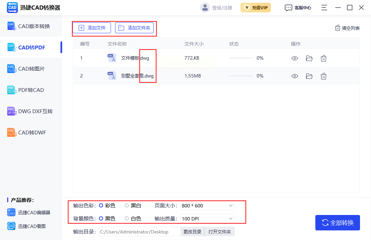Click file size 1.55MB cell
The image size is (371, 240).
[193, 76]
